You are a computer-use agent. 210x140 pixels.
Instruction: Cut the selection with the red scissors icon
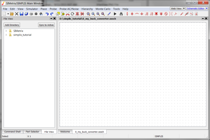67,14
